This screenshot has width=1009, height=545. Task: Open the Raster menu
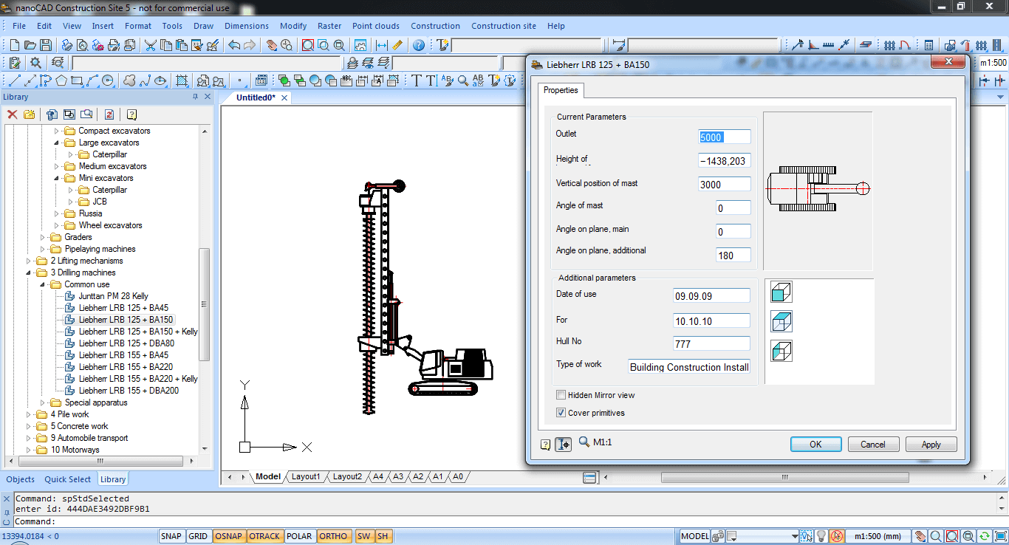329,26
